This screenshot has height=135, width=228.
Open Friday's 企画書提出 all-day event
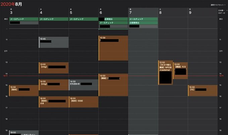[x=143, y=23]
